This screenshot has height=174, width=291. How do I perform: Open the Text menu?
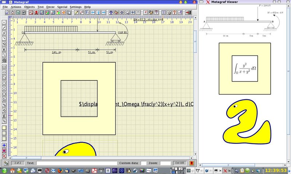tap(40, 7)
